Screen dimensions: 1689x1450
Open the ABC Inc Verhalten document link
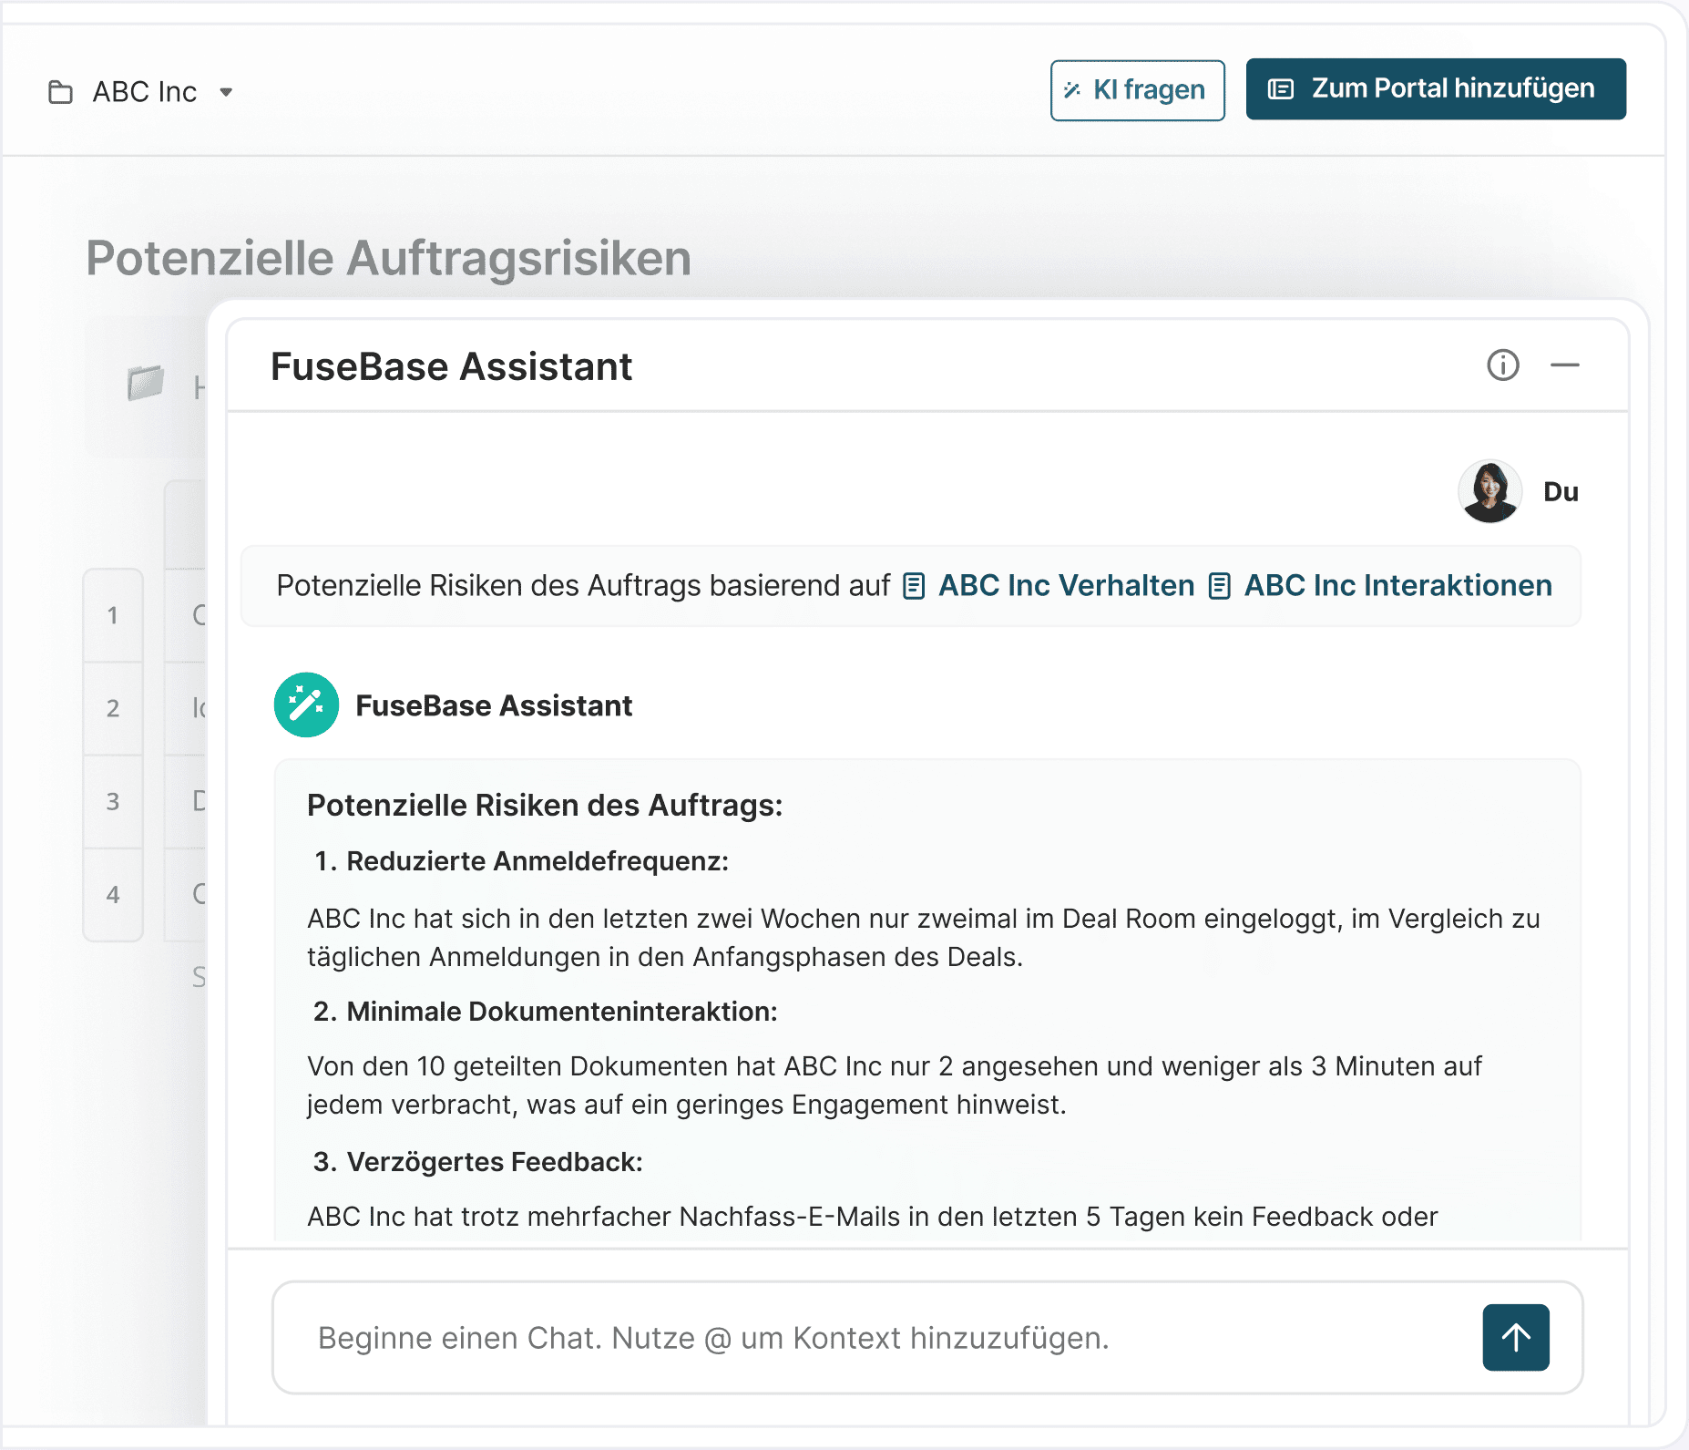1049,585
